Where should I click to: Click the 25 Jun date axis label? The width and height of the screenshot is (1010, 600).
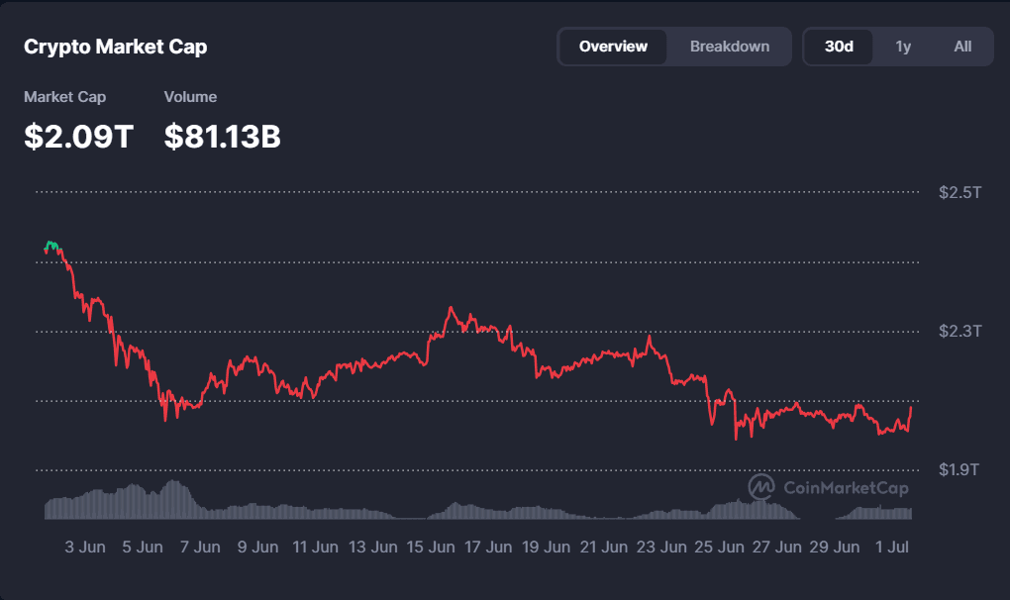point(719,548)
